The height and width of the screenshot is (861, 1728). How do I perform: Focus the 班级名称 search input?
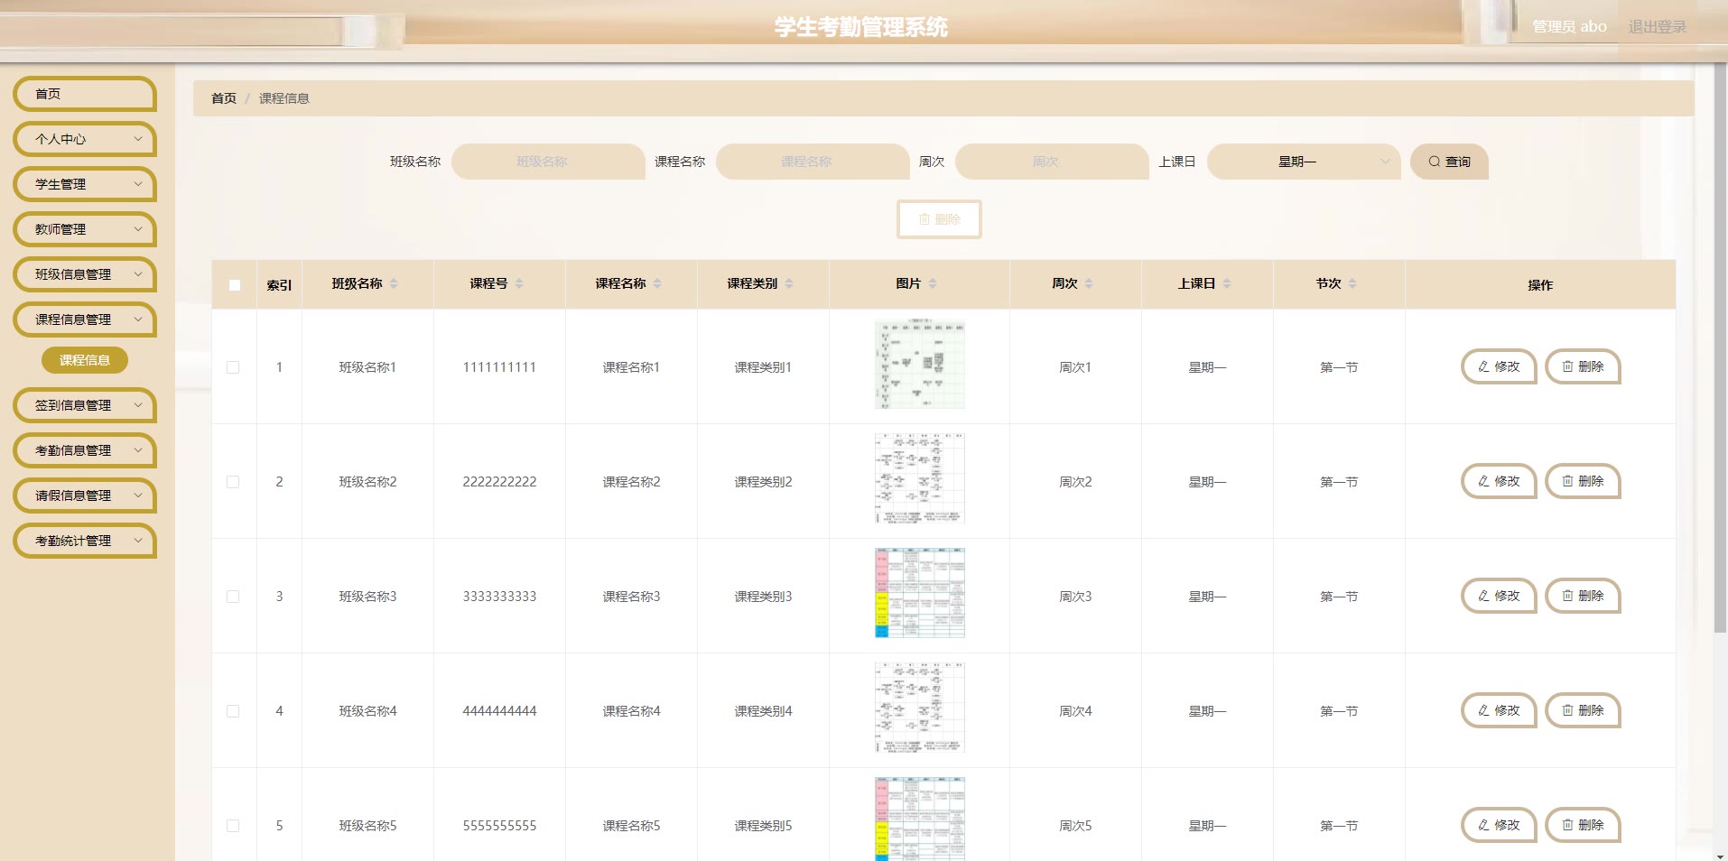point(548,162)
